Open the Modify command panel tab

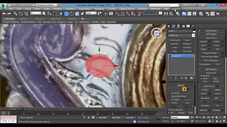point(173,26)
